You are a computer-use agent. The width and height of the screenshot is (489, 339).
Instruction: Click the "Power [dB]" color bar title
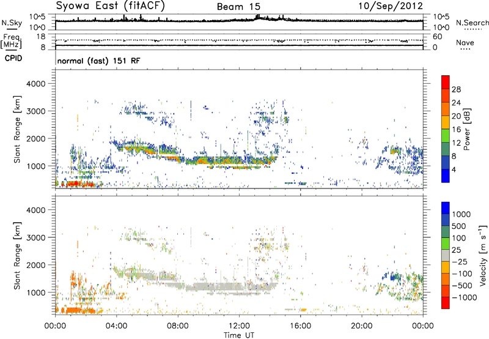(467, 129)
